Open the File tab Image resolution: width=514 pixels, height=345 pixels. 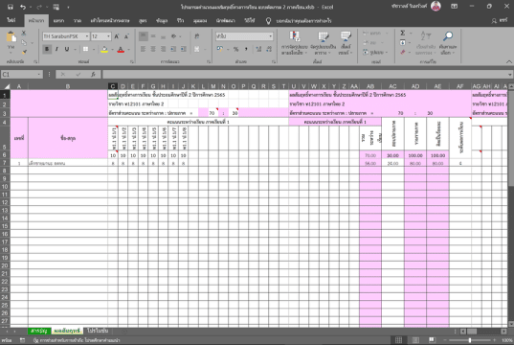point(11,21)
